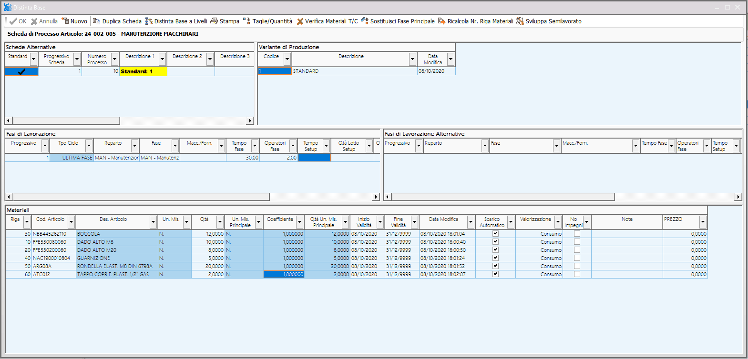Check No Impegni for BOCCOLA row
This screenshot has height=359, width=748.
[x=577, y=234]
